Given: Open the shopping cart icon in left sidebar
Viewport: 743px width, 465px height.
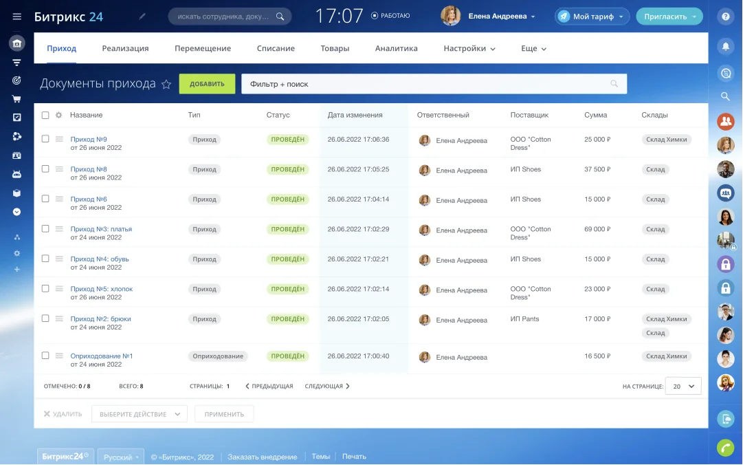Looking at the screenshot, I should click(x=16, y=98).
